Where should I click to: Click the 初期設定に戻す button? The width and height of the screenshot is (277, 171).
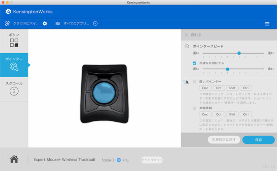click(224, 140)
